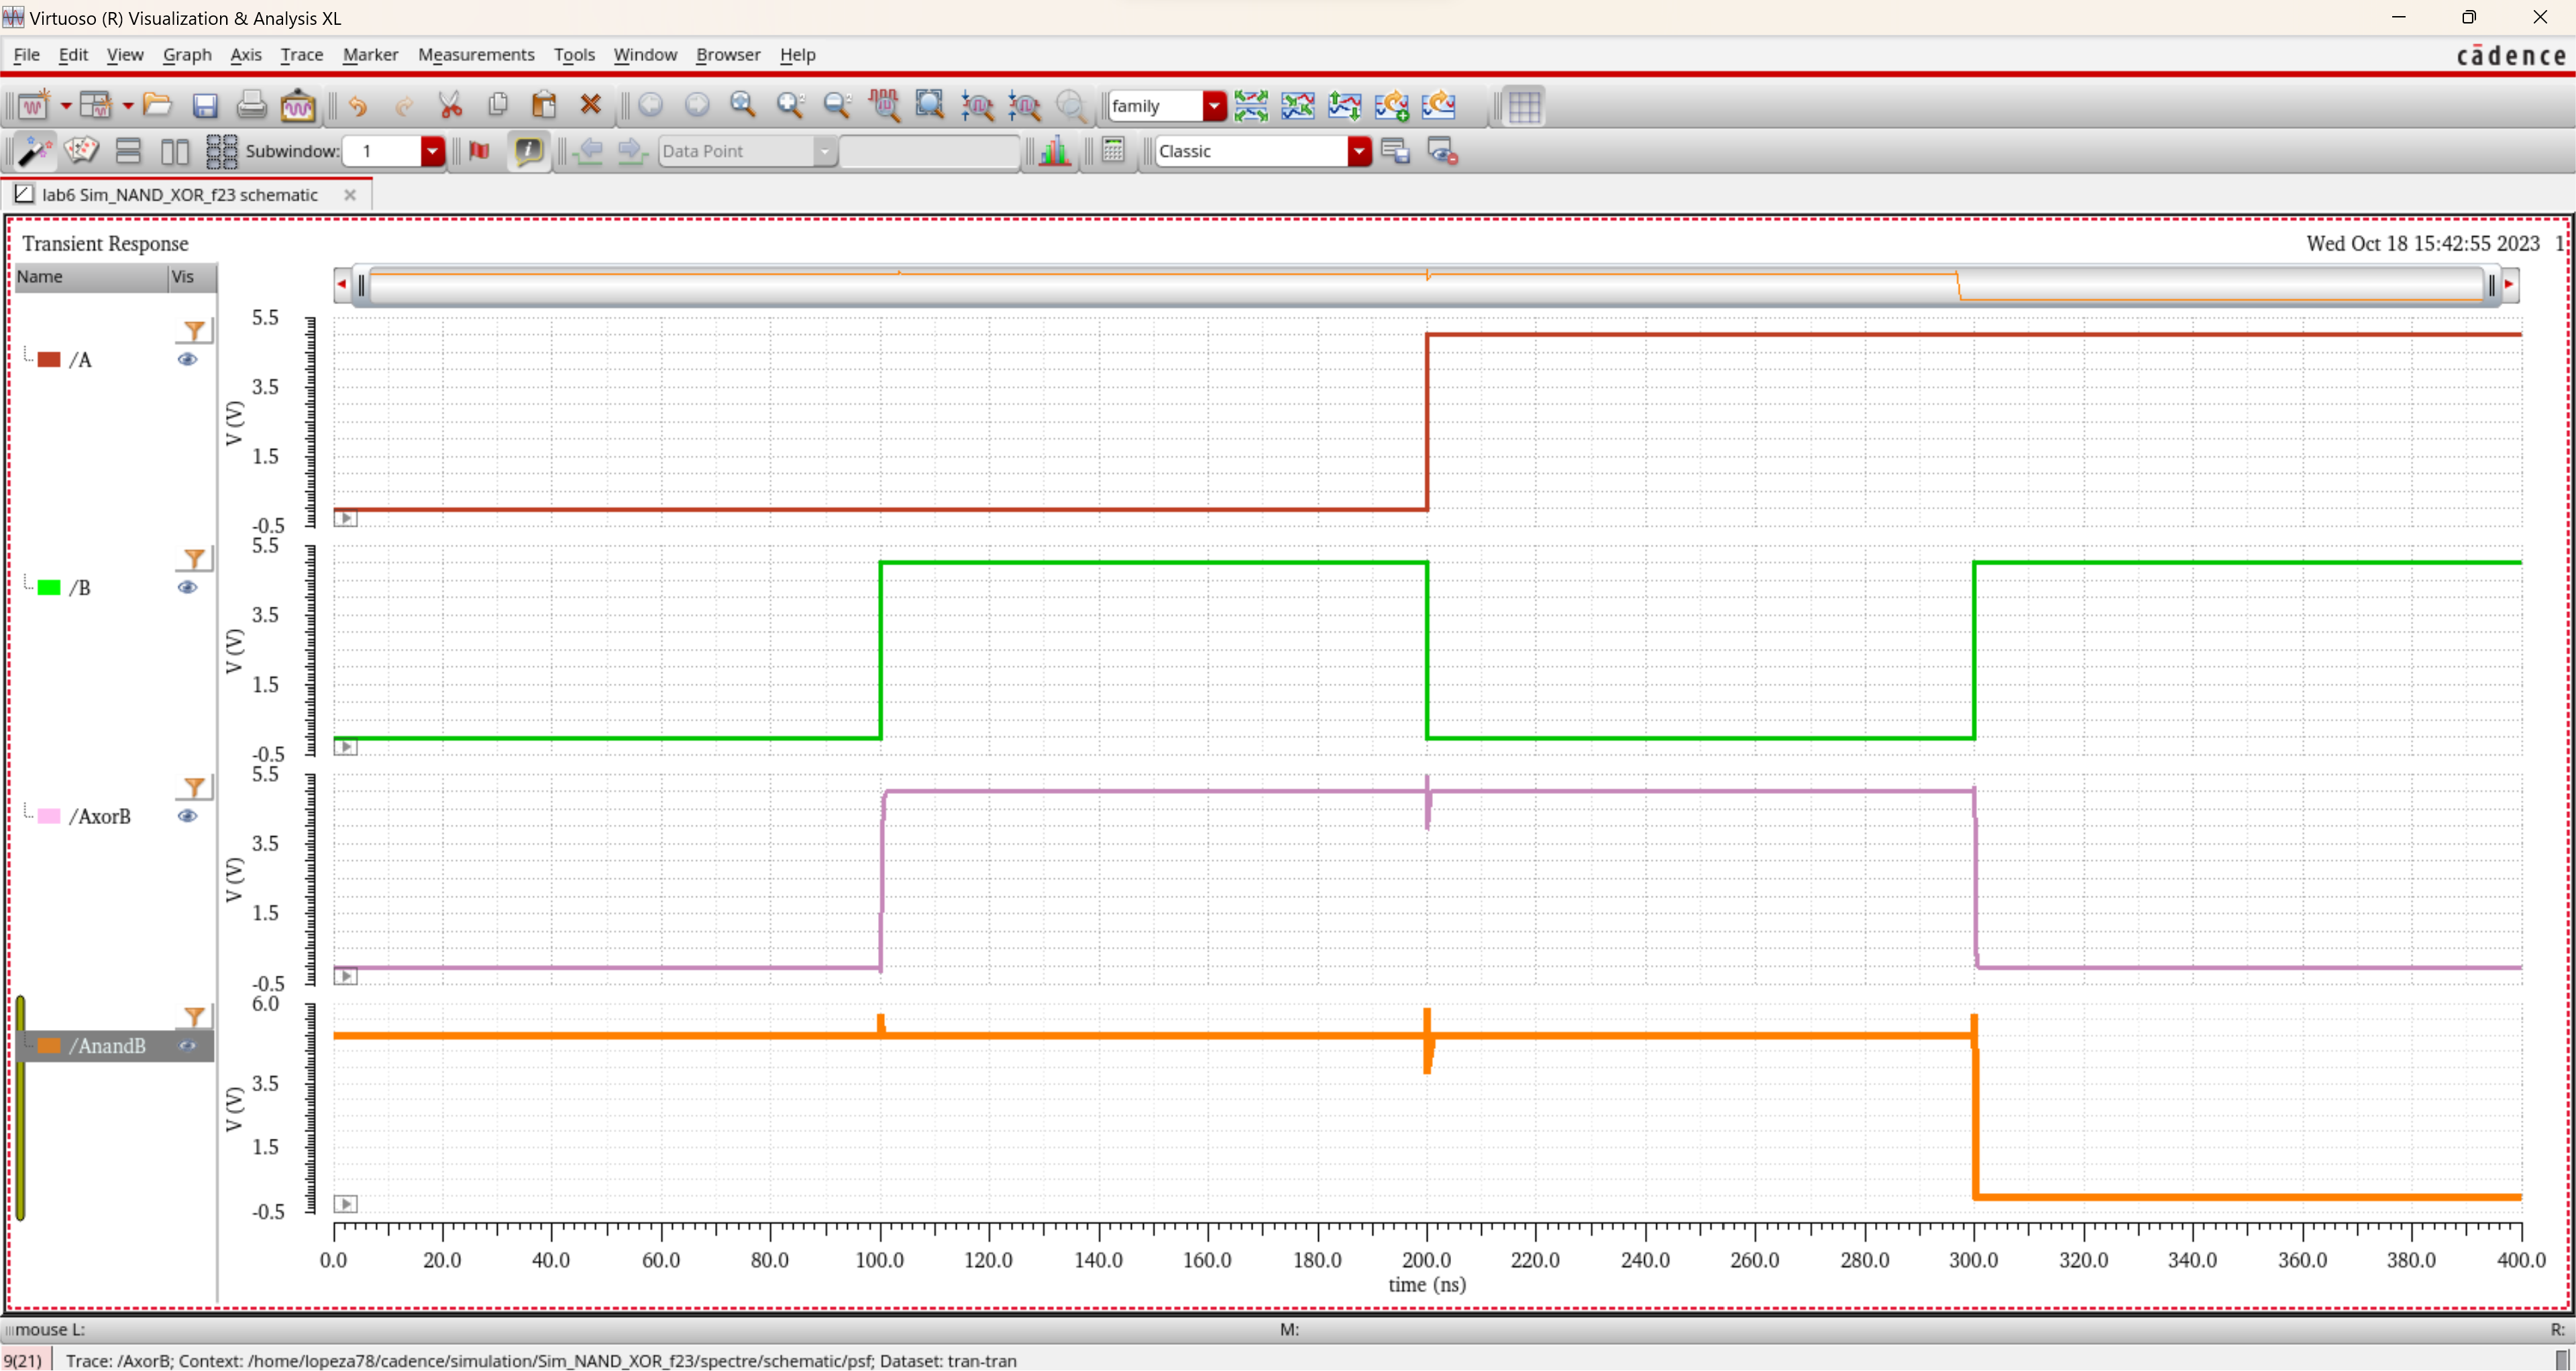Click the Print graph icon

pos(251,105)
